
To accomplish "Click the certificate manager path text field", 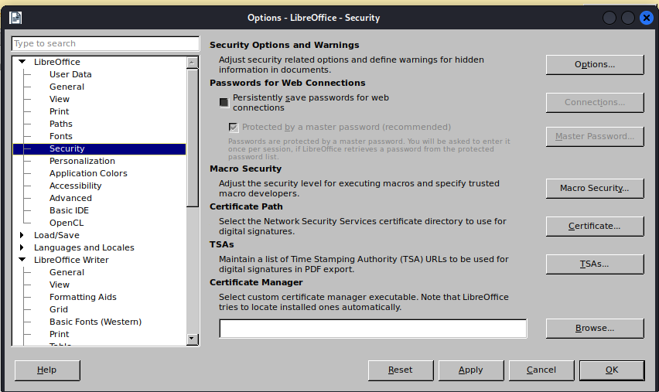I will (x=373, y=329).
